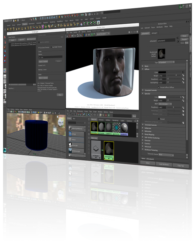Switch to the Textures tab in Hypershade

[x=101, y=119]
